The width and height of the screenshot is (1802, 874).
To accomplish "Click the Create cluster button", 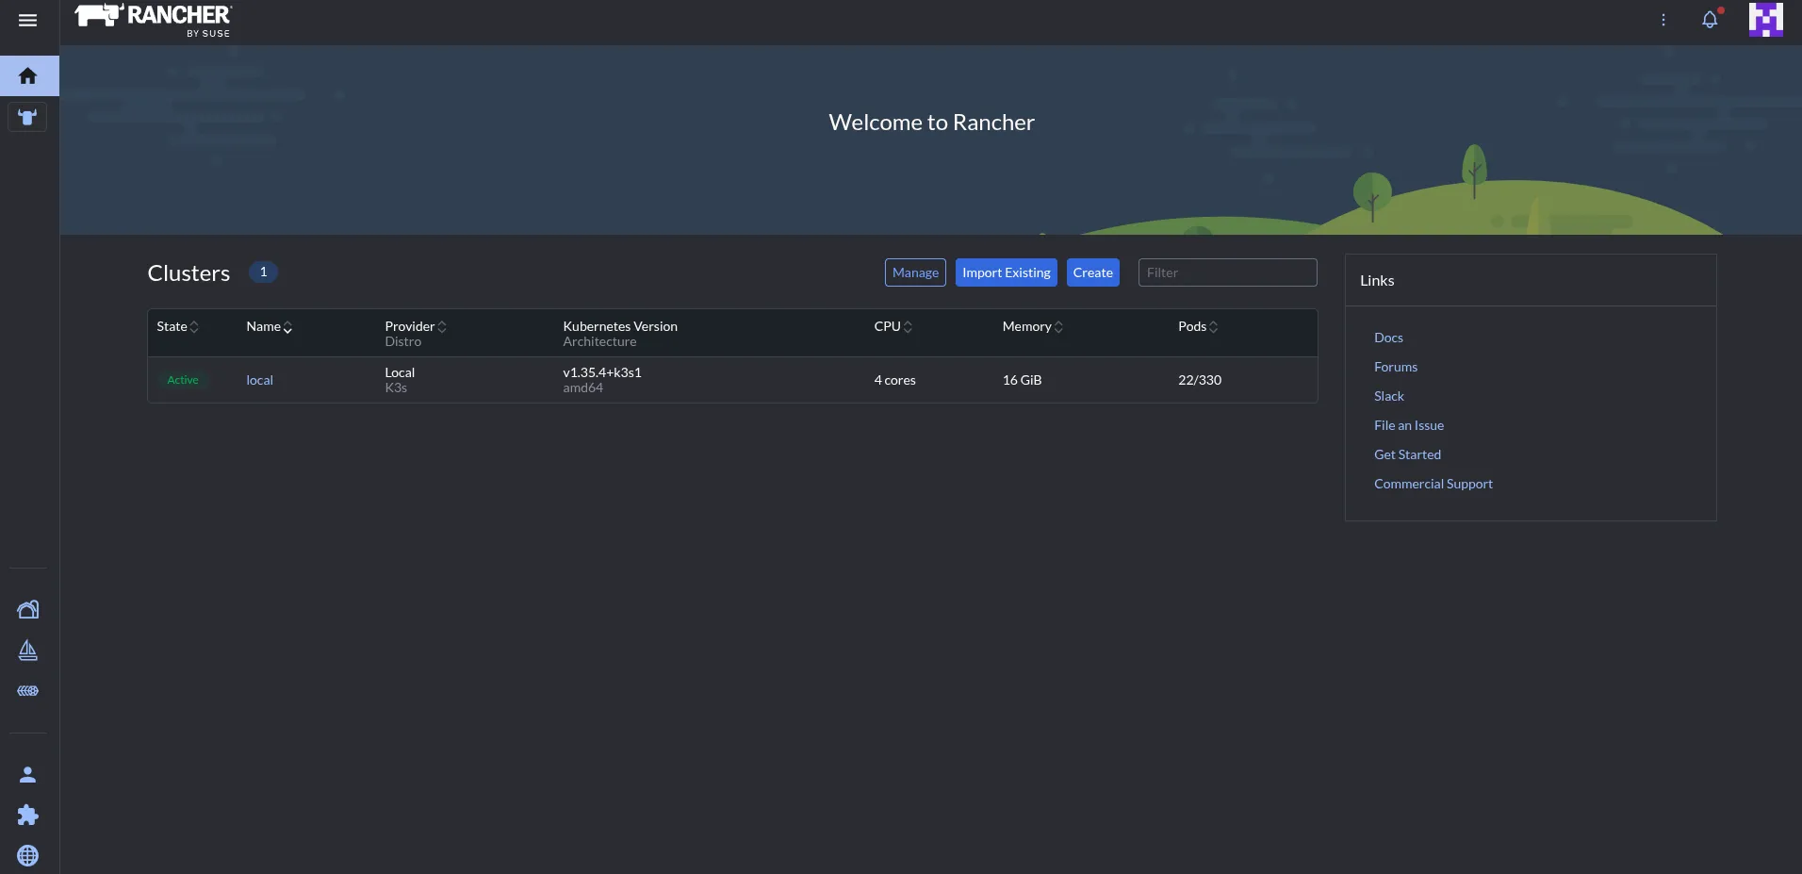I will 1092,272.
